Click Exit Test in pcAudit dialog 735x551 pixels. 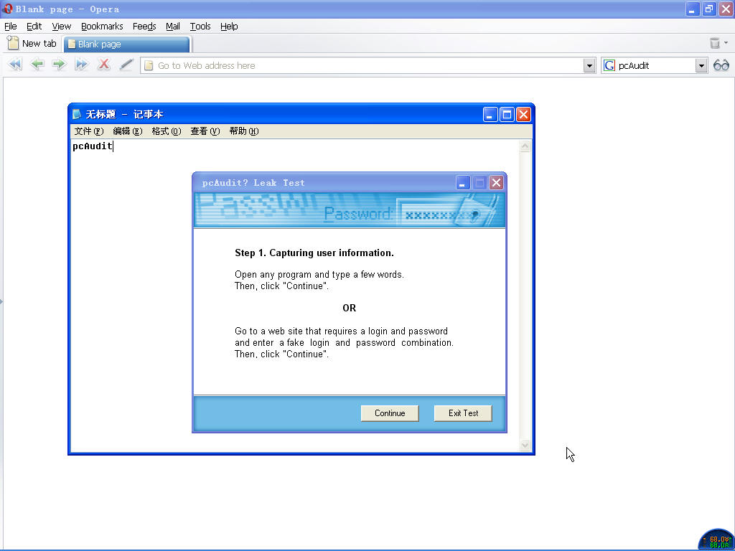(463, 413)
